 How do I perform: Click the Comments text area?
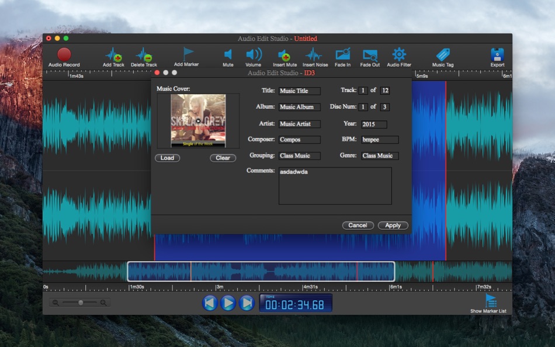pyautogui.click(x=335, y=186)
